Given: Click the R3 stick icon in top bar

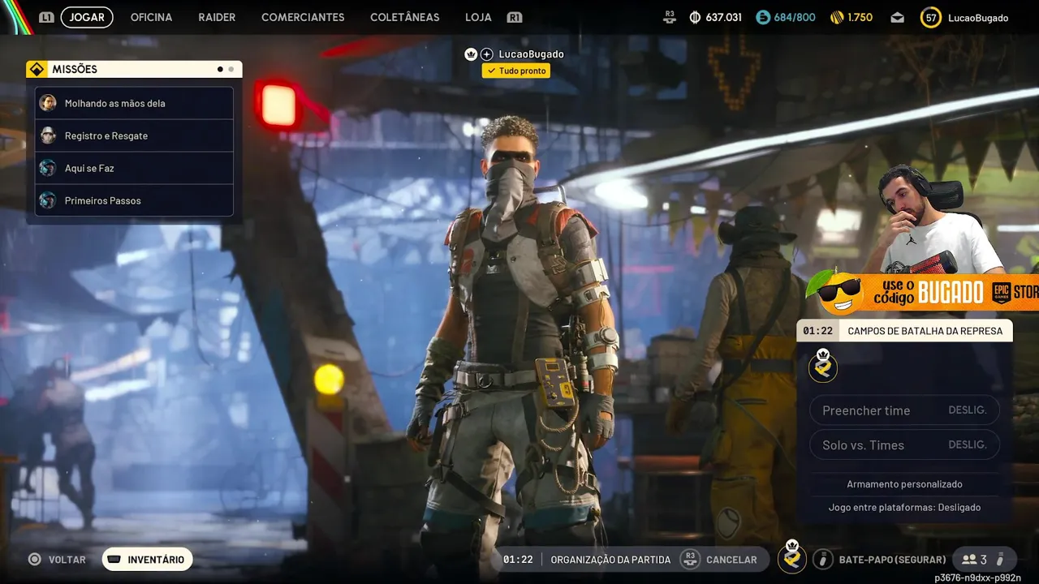Looking at the screenshot, I should pos(670,17).
